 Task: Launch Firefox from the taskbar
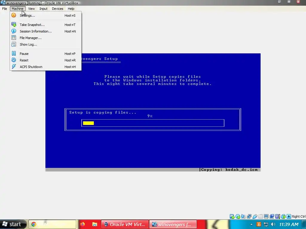(82, 224)
